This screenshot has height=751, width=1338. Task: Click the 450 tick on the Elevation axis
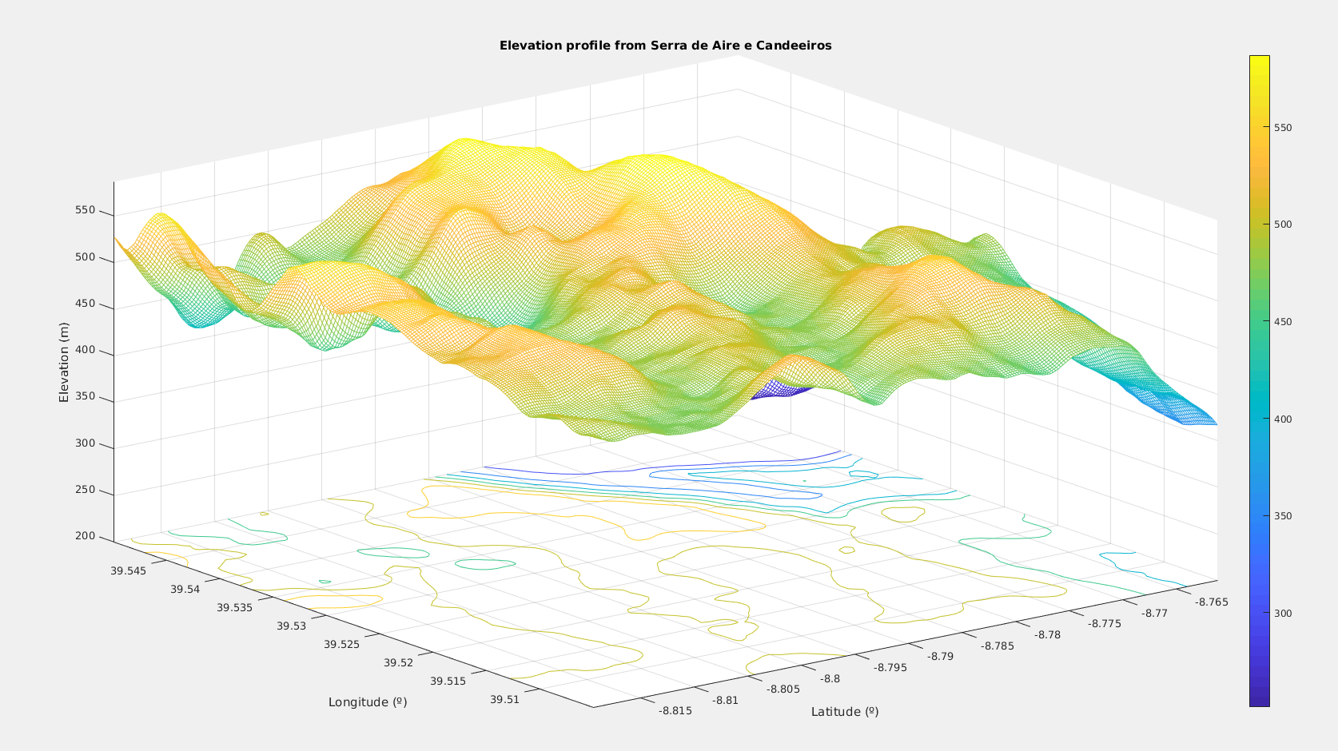(x=86, y=304)
